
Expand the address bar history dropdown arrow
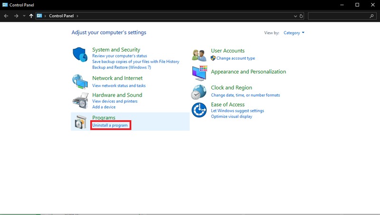pyautogui.click(x=295, y=16)
